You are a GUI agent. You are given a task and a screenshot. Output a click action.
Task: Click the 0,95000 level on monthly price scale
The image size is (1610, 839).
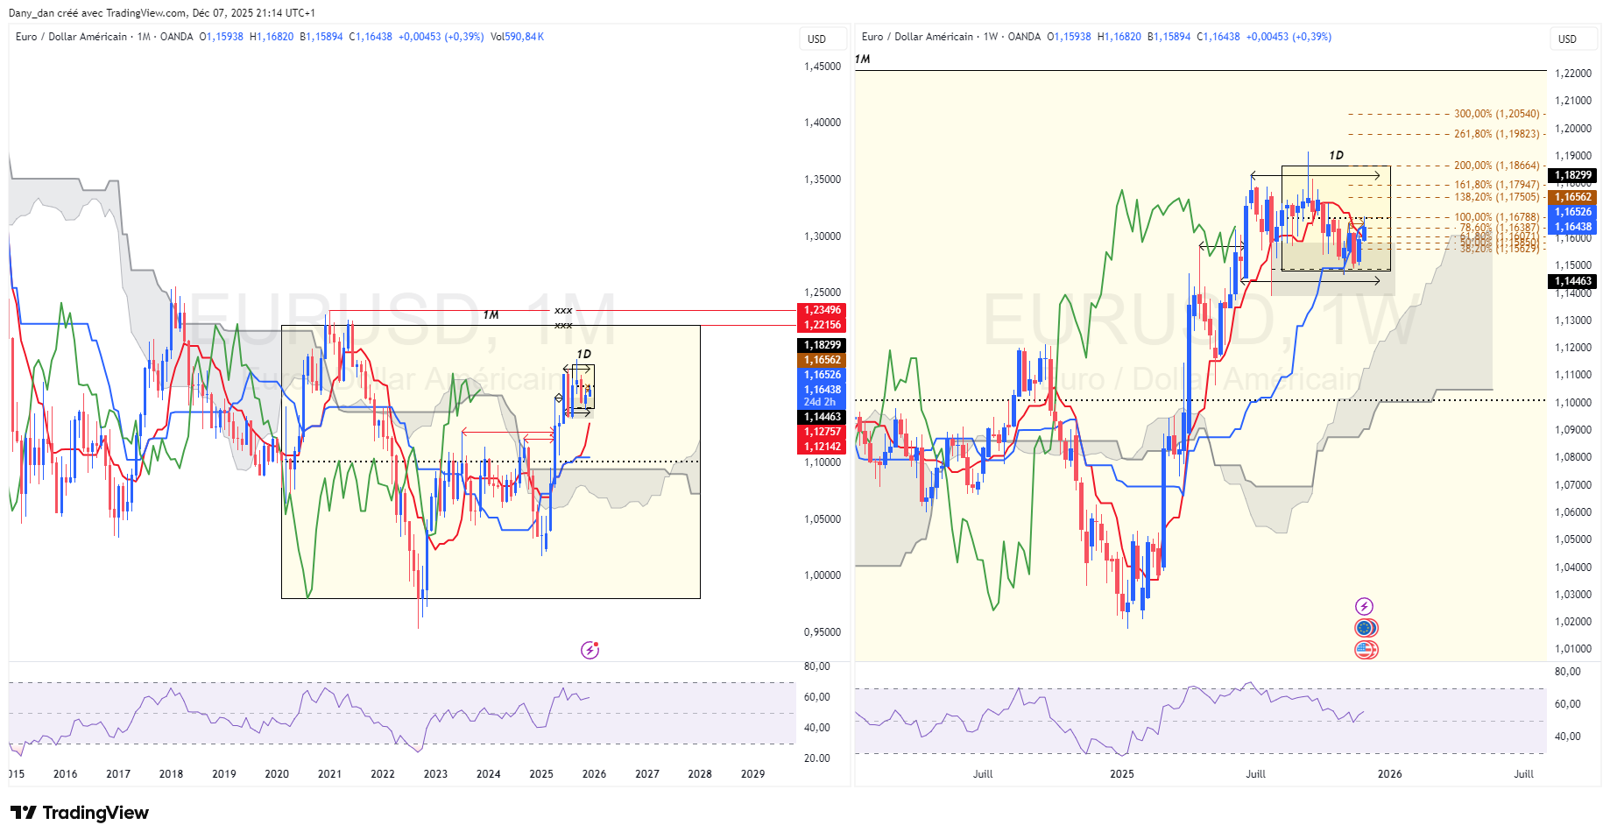tap(823, 632)
